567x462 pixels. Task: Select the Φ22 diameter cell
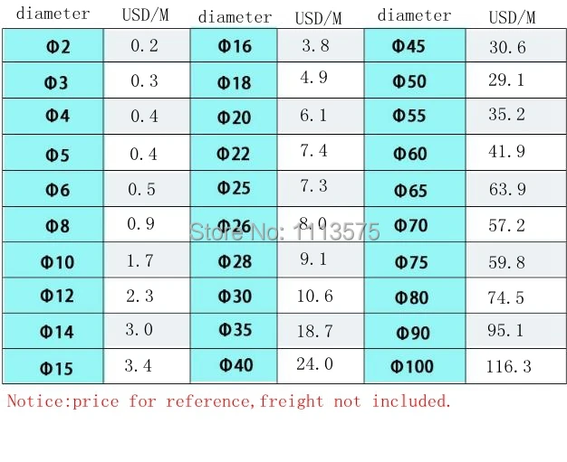(x=234, y=153)
